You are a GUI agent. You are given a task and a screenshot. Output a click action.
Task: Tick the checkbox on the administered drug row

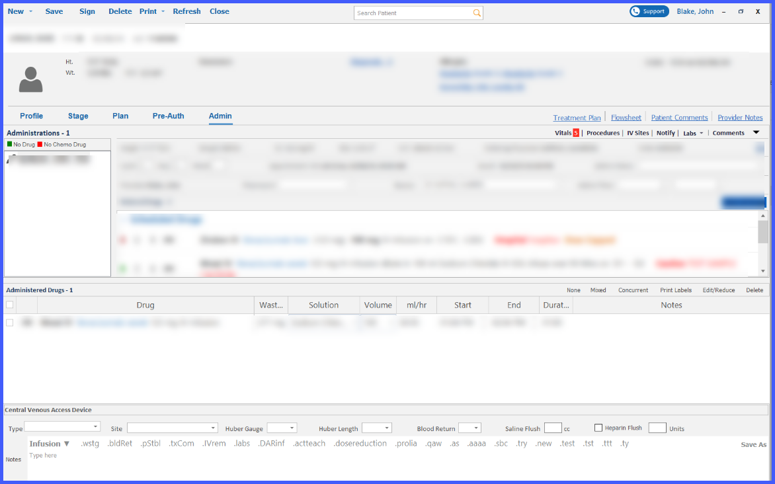[9, 323]
